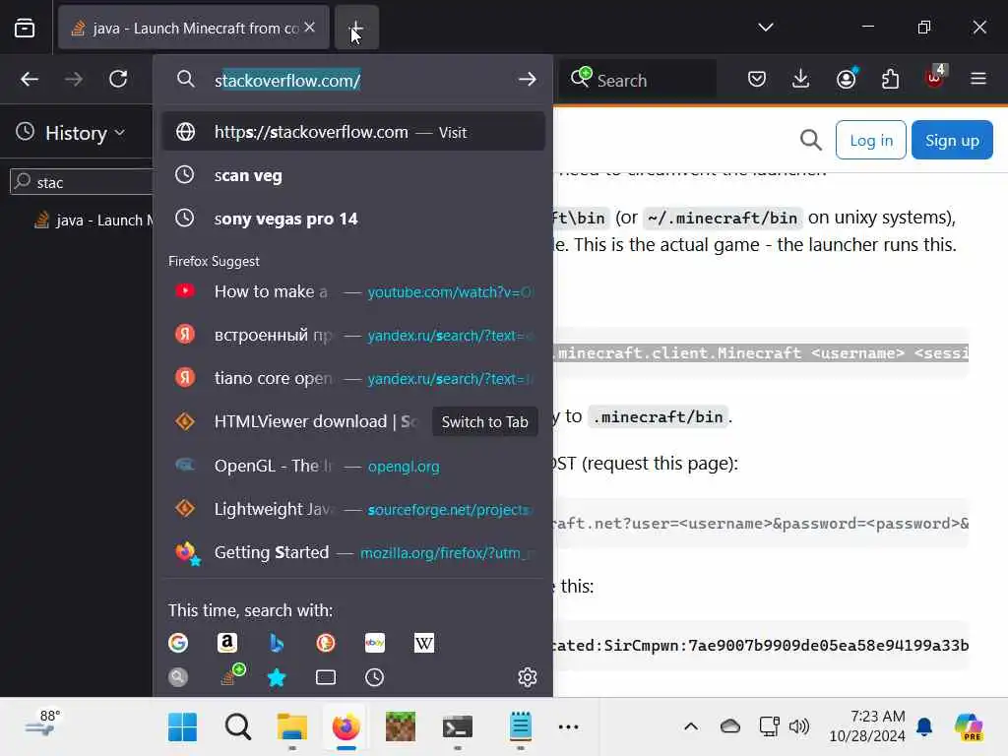Viewport: 1008px width, 756px height.
Task: Click Stack Overflow page search magnifier
Action: 811,140
